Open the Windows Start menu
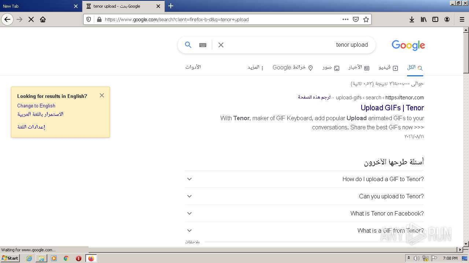The width and height of the screenshot is (469, 263). click(10, 258)
